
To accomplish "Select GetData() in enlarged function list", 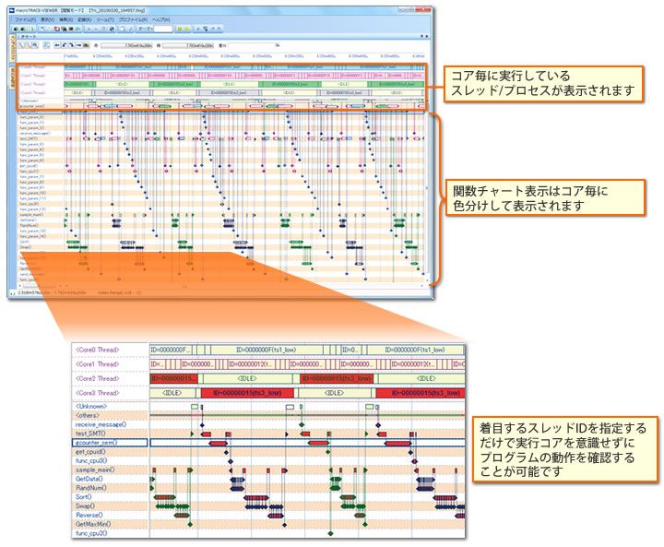I will (89, 479).
